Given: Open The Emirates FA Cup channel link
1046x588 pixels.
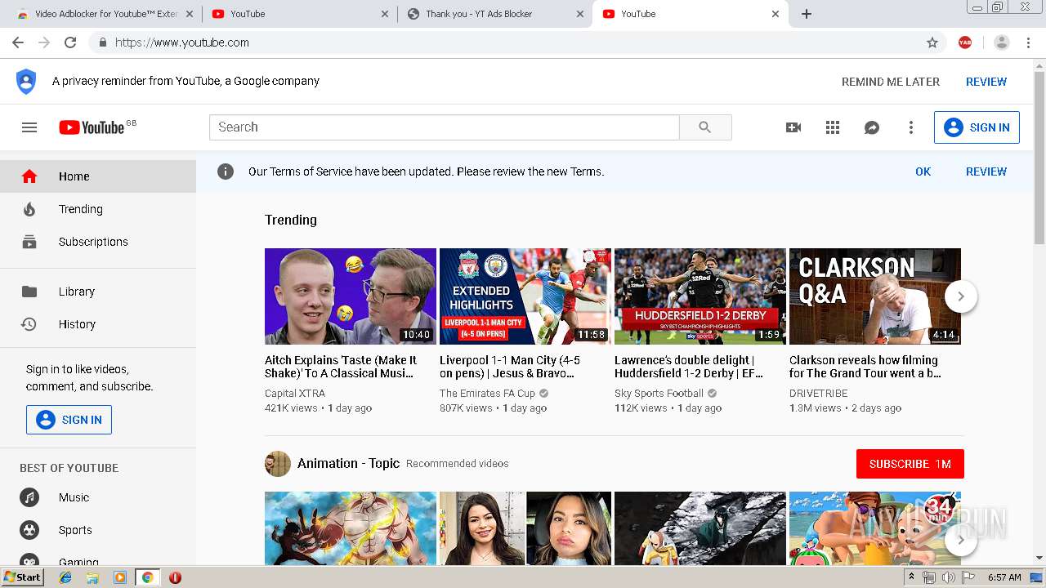Looking at the screenshot, I should point(487,394).
